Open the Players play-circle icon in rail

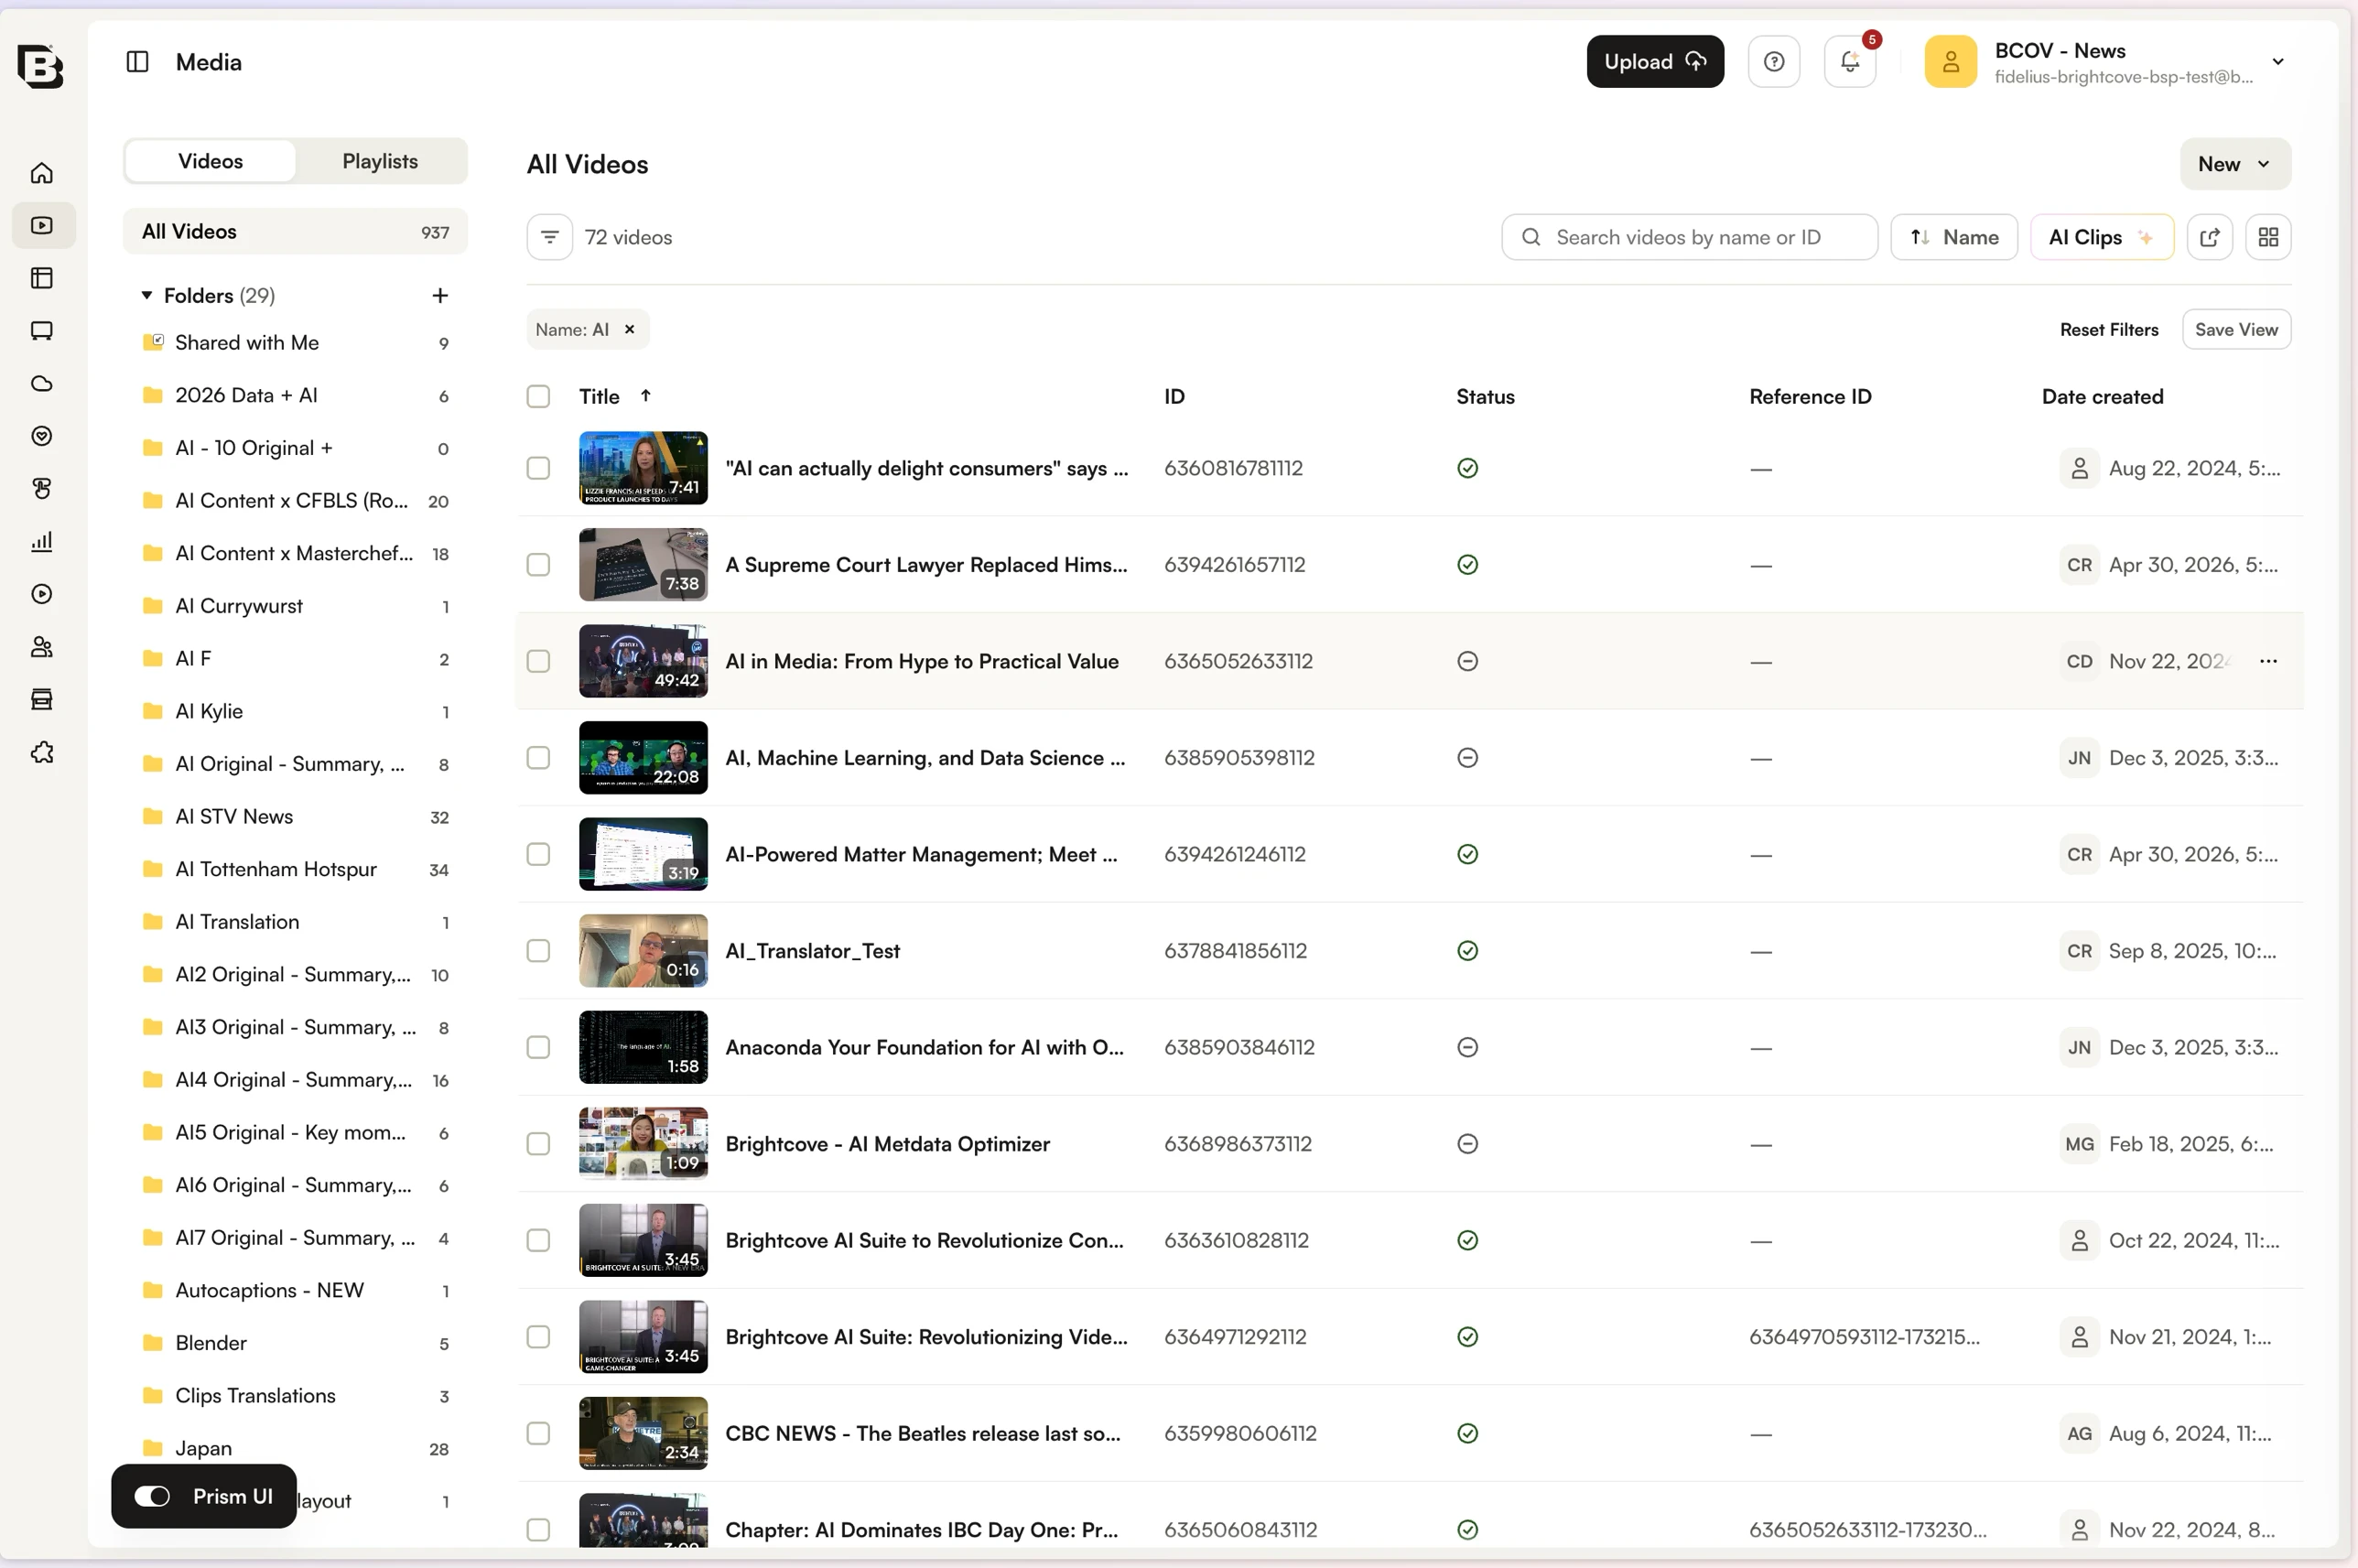coord(42,594)
